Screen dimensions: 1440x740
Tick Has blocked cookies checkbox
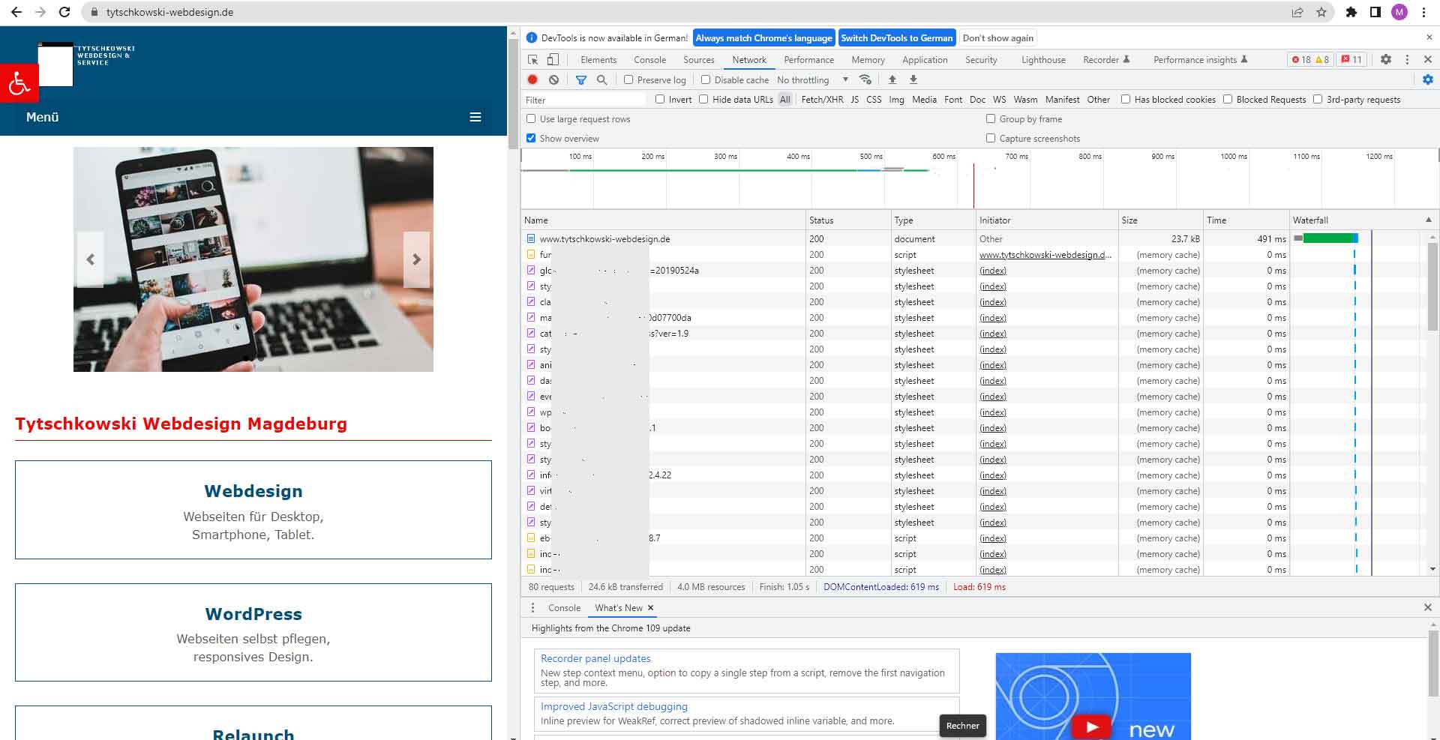click(x=1126, y=99)
